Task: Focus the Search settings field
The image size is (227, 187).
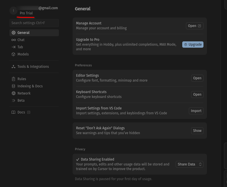Action: pyautogui.click(x=34, y=23)
